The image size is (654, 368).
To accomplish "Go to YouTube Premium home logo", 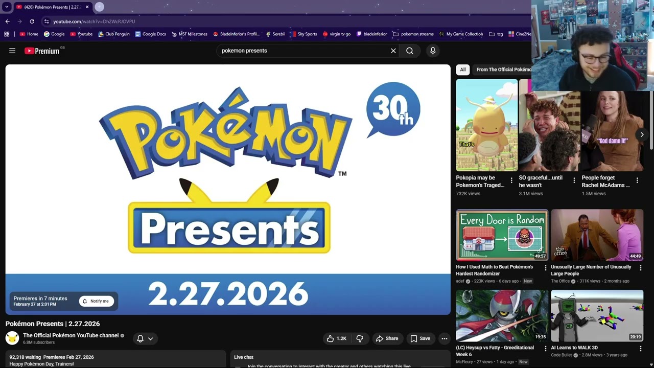I will click(x=42, y=51).
